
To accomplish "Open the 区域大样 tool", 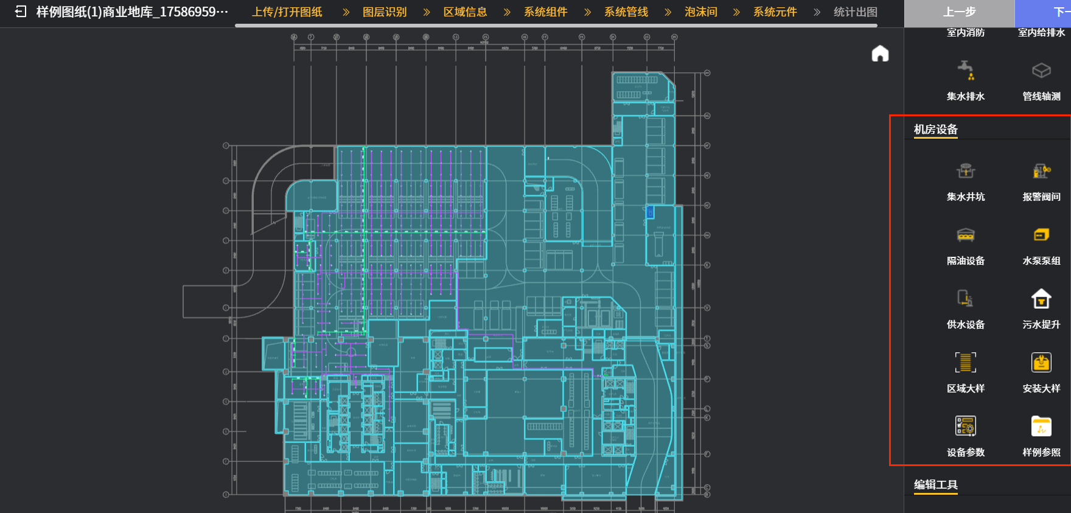I will coord(965,363).
